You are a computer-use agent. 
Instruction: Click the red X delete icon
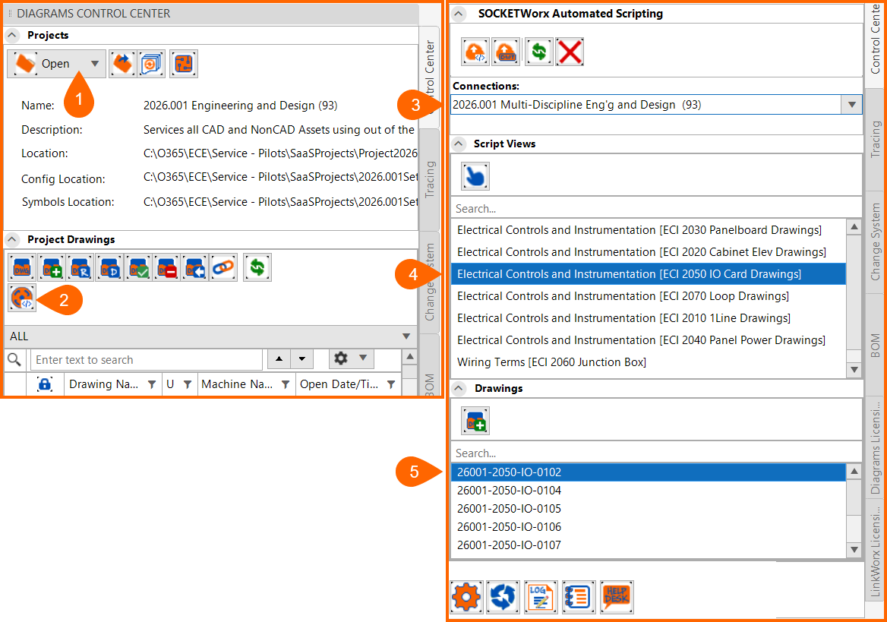[x=570, y=52]
